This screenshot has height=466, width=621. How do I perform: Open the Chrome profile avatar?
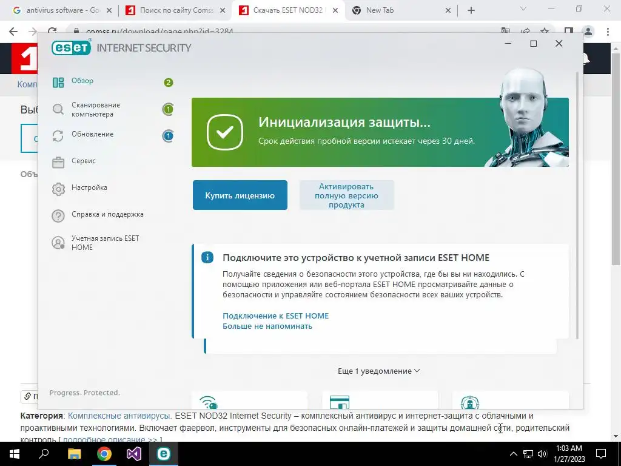click(x=588, y=32)
